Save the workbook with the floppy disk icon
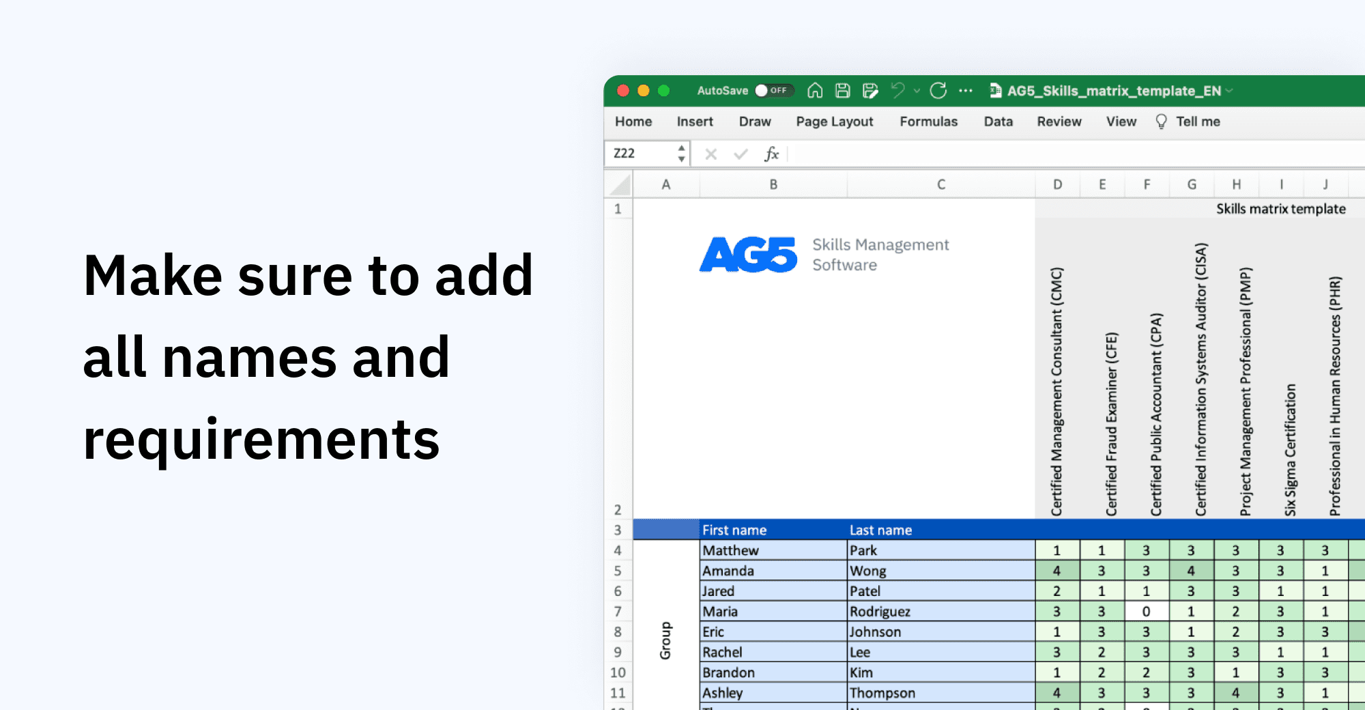1365x710 pixels. (842, 90)
